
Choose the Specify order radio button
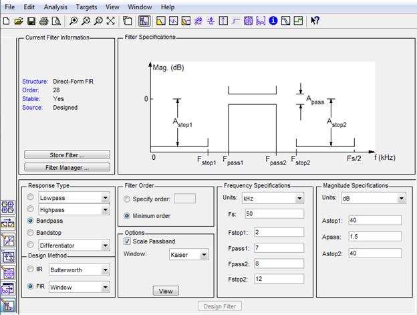127,199
